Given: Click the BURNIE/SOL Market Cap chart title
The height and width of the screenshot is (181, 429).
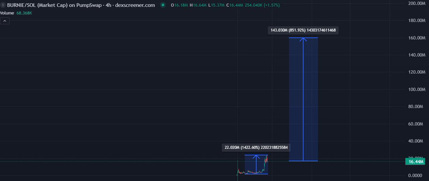Looking at the screenshot, I should (x=81, y=5).
